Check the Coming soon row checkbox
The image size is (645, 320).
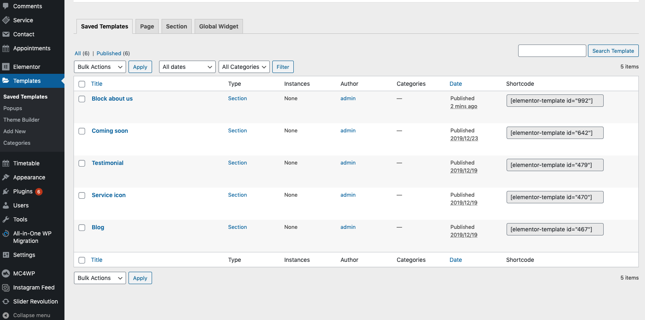[x=82, y=131]
